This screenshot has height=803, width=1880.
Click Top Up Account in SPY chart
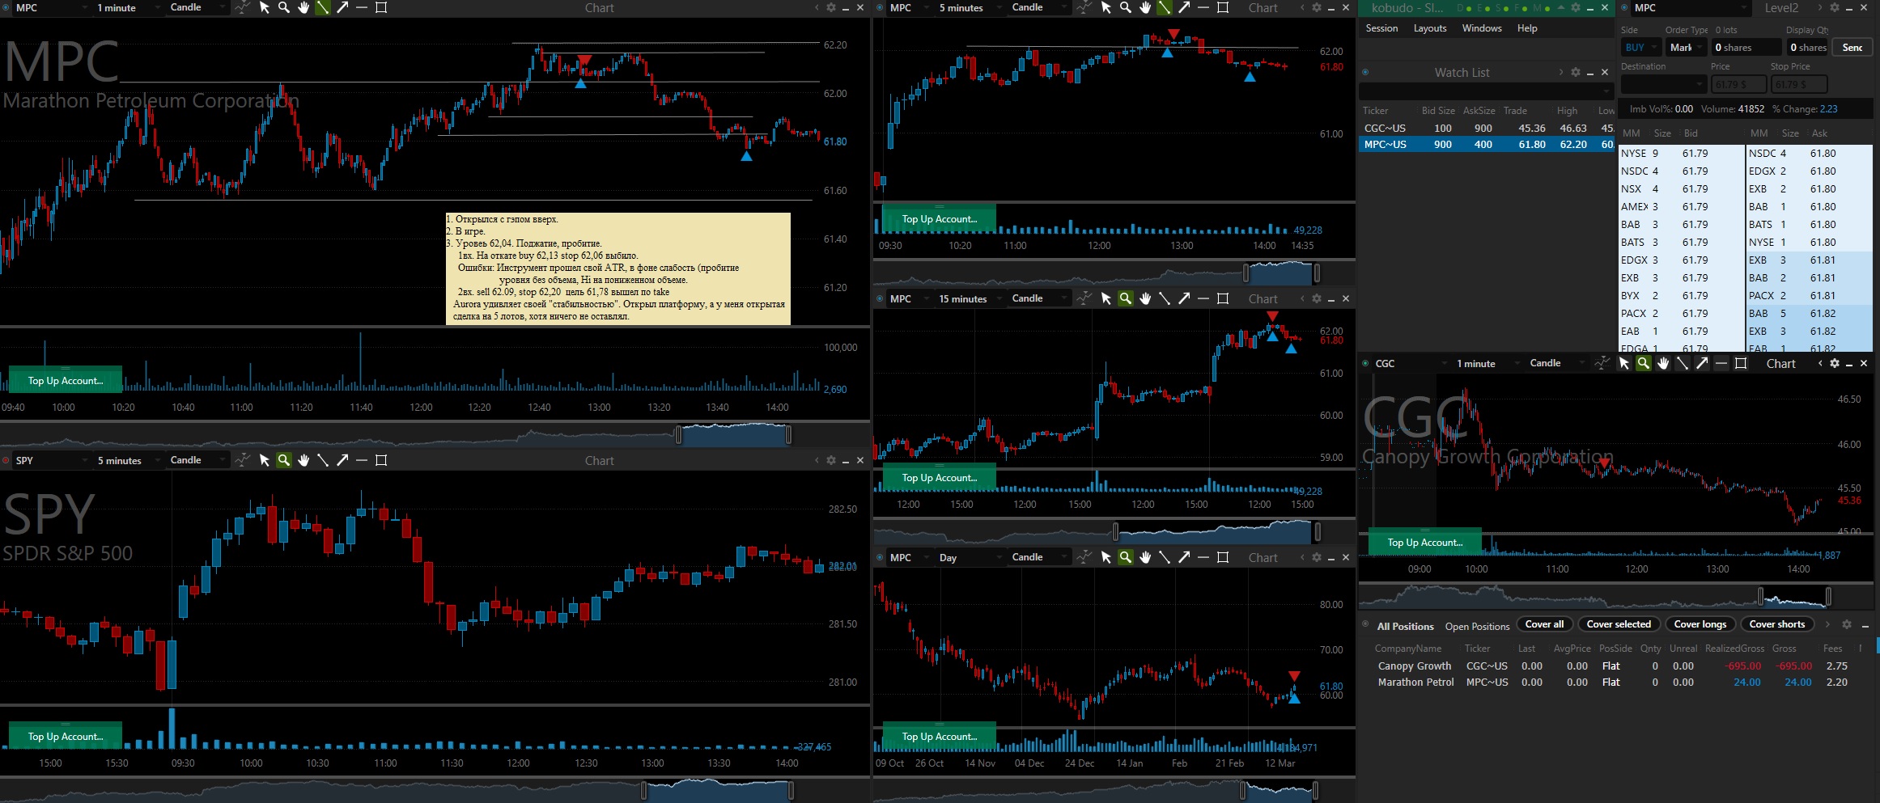pos(66,736)
